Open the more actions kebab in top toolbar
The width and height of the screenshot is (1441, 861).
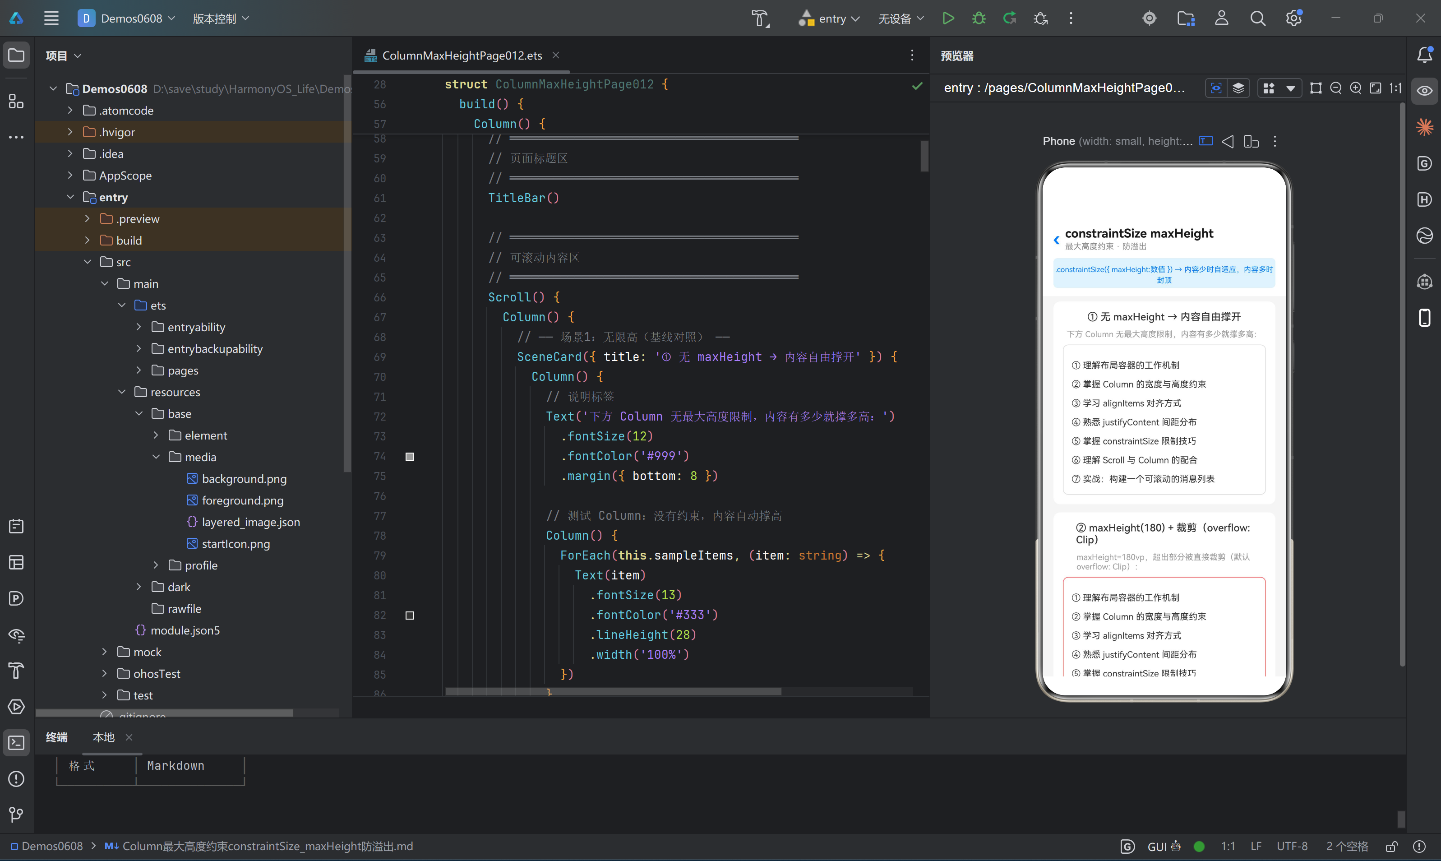[1071, 18]
